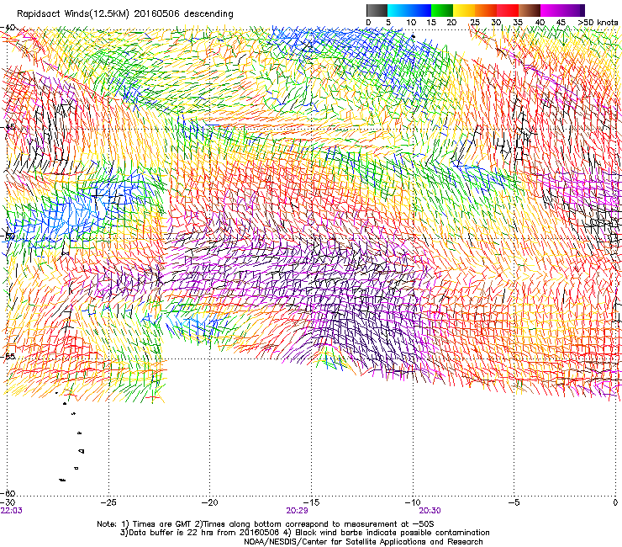Click the brown 35-40 knots legend swatch
Image resolution: width=622 pixels, height=547 pixels.
pos(530,10)
